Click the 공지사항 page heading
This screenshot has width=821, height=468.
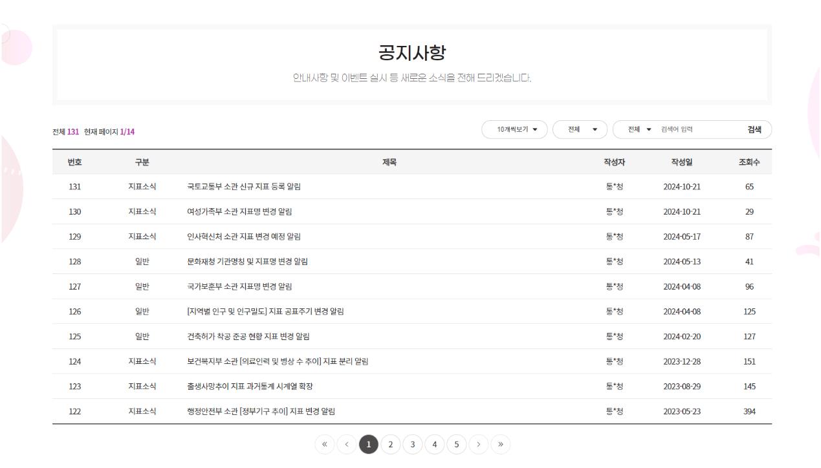pyautogui.click(x=412, y=53)
